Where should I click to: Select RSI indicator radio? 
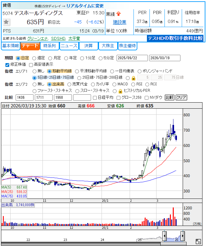(133, 84)
